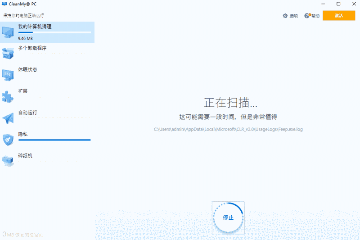Viewport: 360px width, 240px height.
Task: Open 帮助 help text link
Action: point(315,16)
